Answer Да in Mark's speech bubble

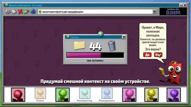(147, 55)
